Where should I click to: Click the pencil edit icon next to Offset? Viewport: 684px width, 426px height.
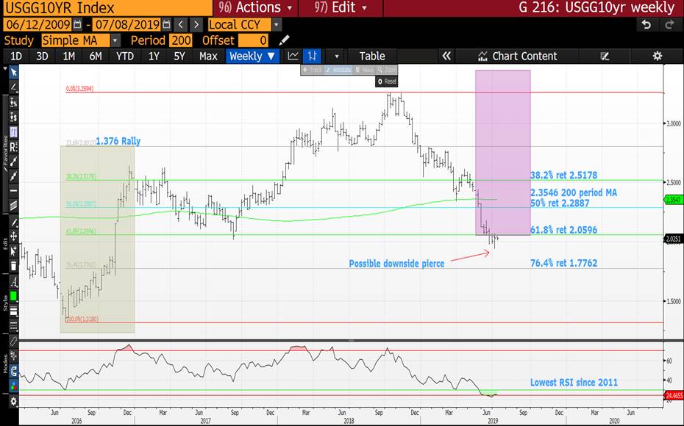click(285, 40)
